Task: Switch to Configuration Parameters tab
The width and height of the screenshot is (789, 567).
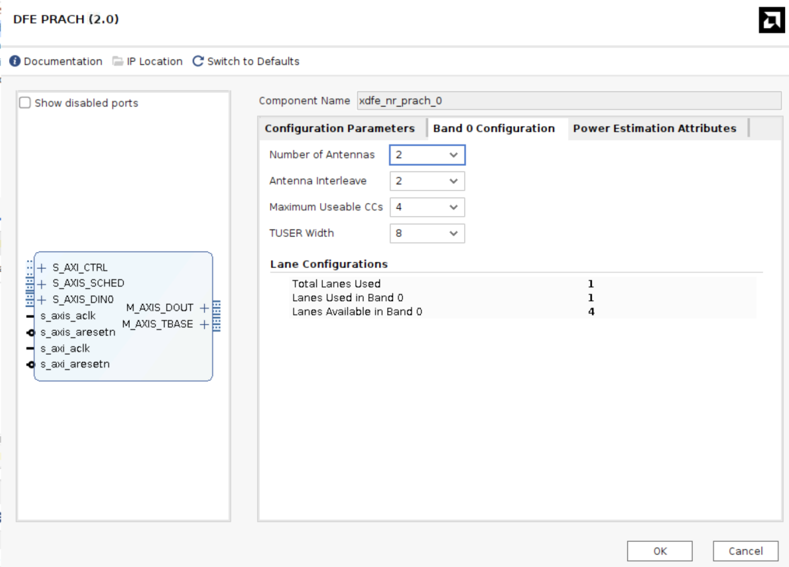Action: point(340,128)
